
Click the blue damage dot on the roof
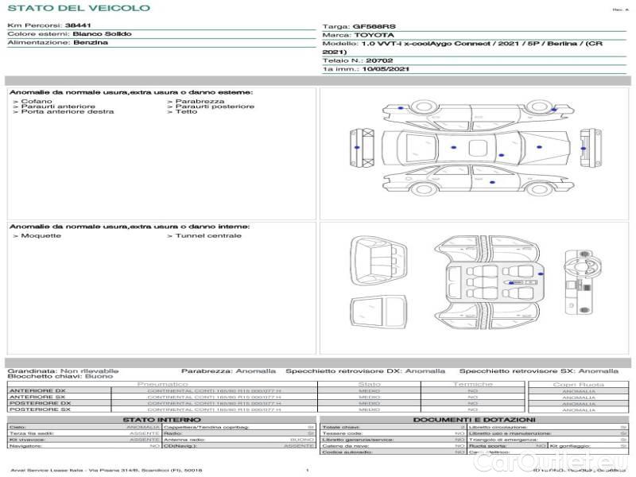[x=452, y=148]
